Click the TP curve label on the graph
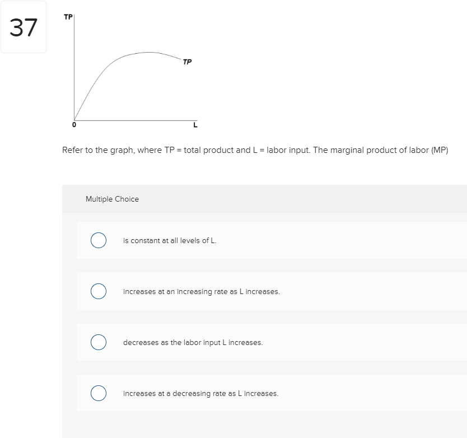The height and width of the screenshot is (438, 467). point(187,62)
